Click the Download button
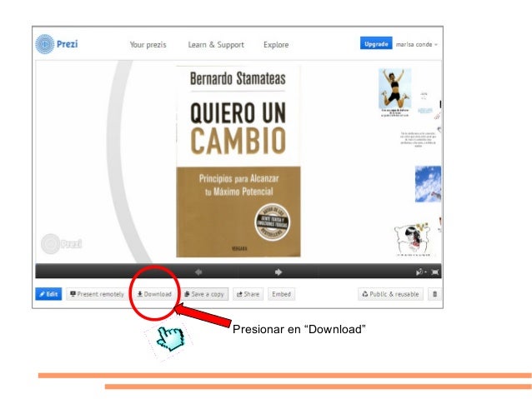 (x=154, y=294)
